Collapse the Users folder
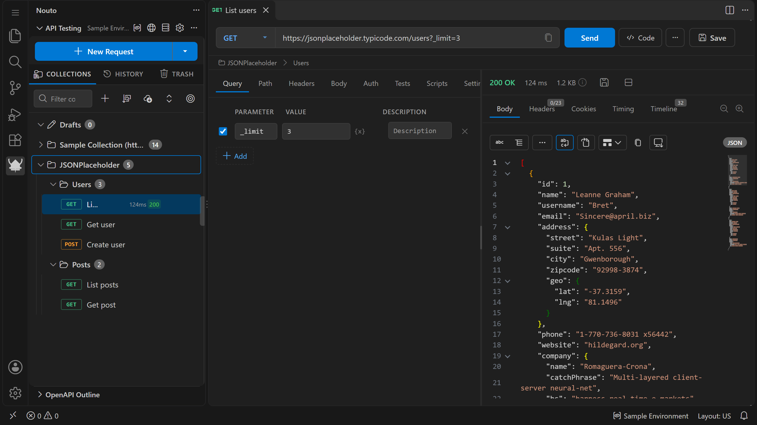This screenshot has width=757, height=425. 53,184
